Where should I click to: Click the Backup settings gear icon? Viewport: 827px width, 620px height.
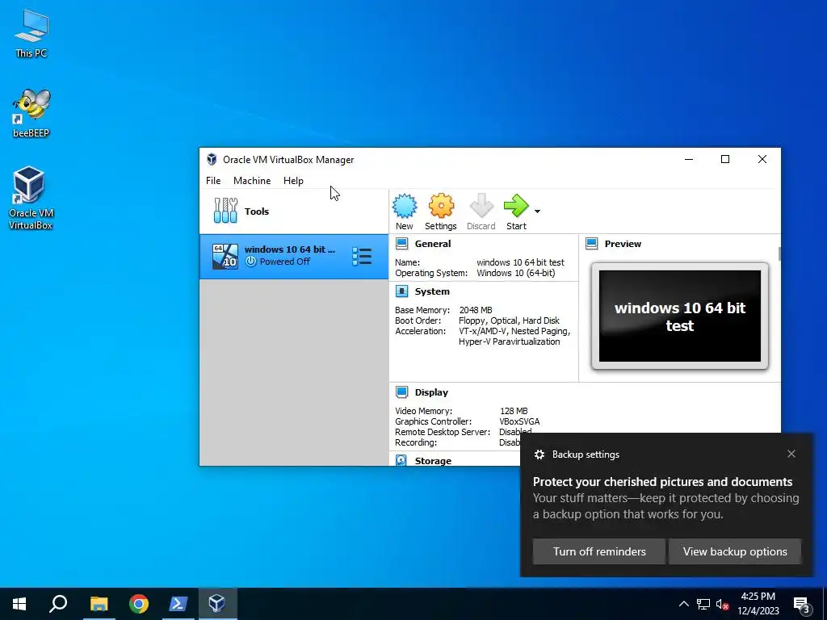coord(539,455)
